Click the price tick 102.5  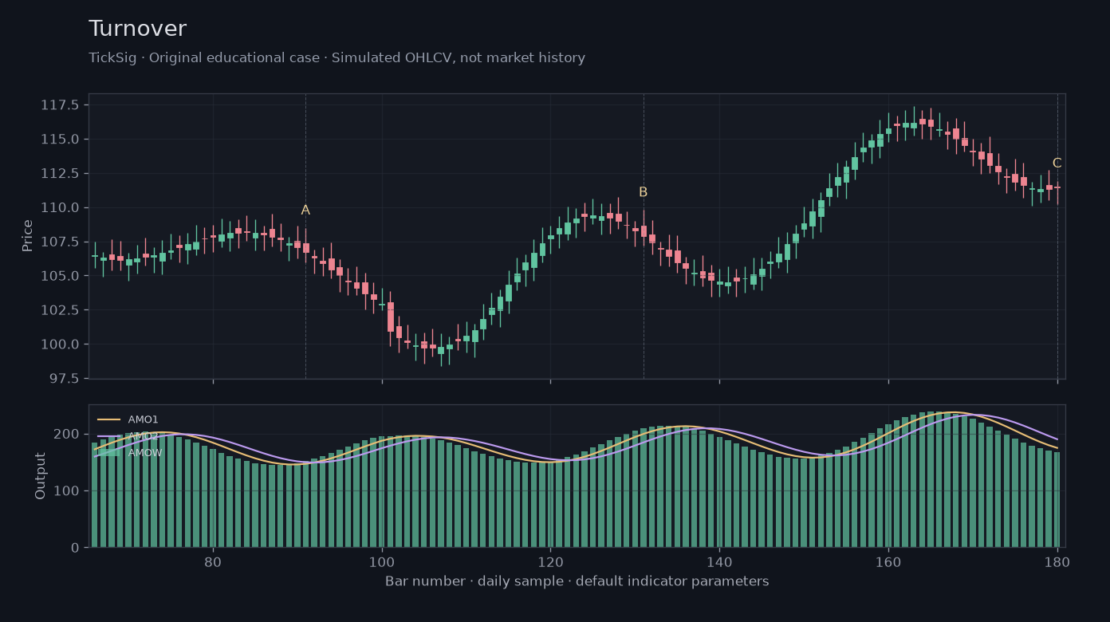point(61,311)
